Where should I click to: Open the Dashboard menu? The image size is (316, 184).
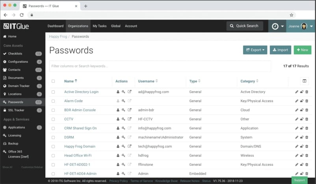(x=56, y=26)
